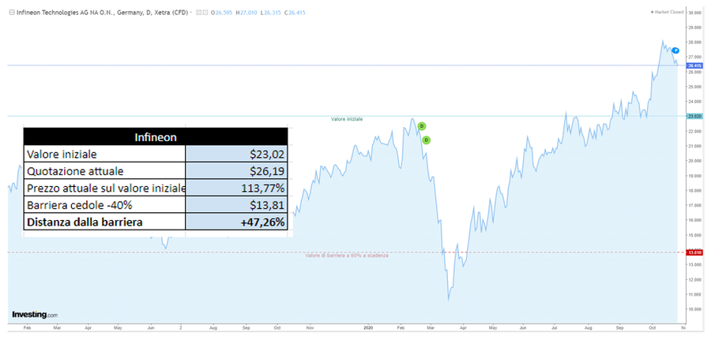Click the 'Quotazione attuale' row label
This screenshot has width=711, height=340.
click(75, 171)
